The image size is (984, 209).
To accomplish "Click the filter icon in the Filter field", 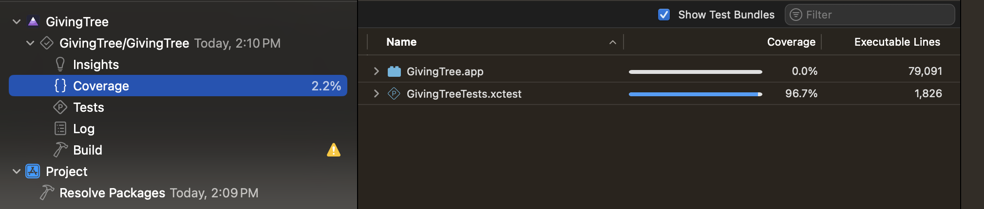I will pos(795,15).
